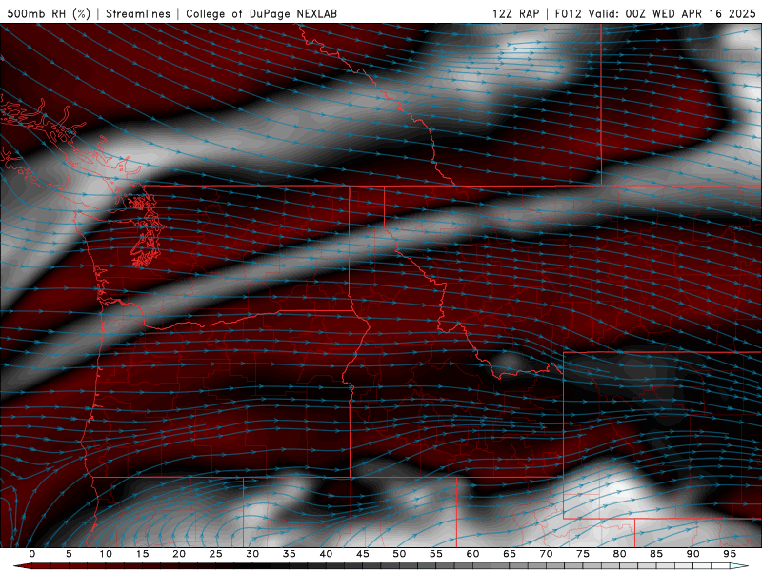Click the "12Z RAP" model run label
The height and width of the screenshot is (571, 762).
[x=515, y=13]
